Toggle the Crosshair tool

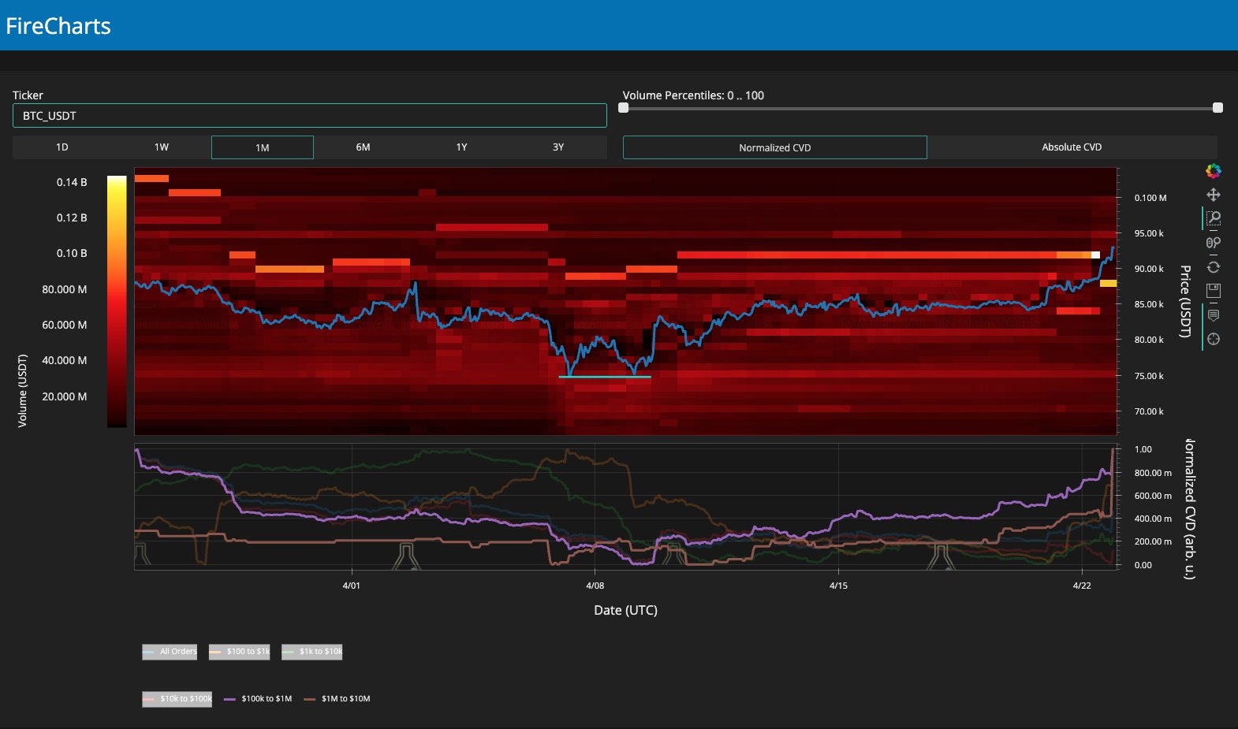coord(1213,339)
